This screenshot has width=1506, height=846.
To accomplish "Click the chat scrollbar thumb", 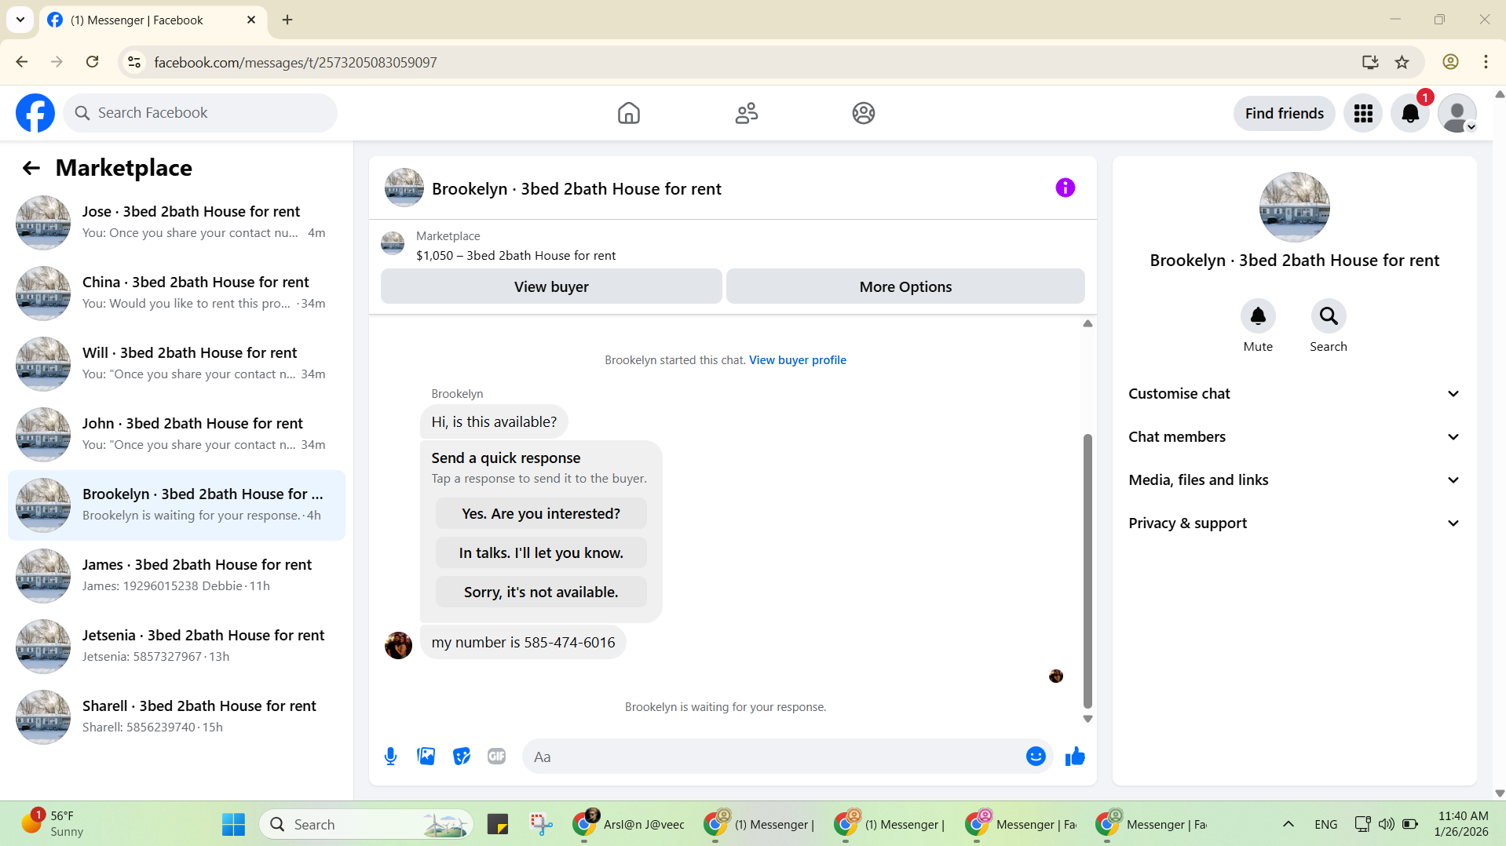I will click(1087, 571).
